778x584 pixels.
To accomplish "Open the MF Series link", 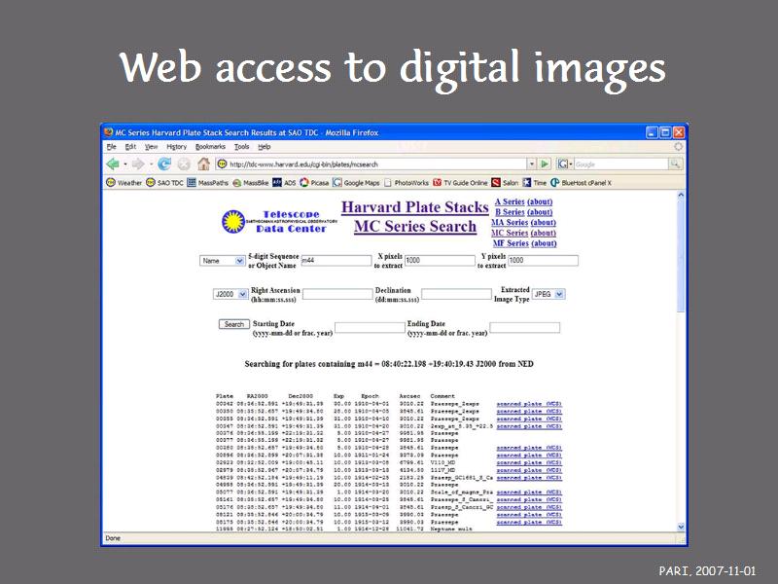I will [511, 243].
